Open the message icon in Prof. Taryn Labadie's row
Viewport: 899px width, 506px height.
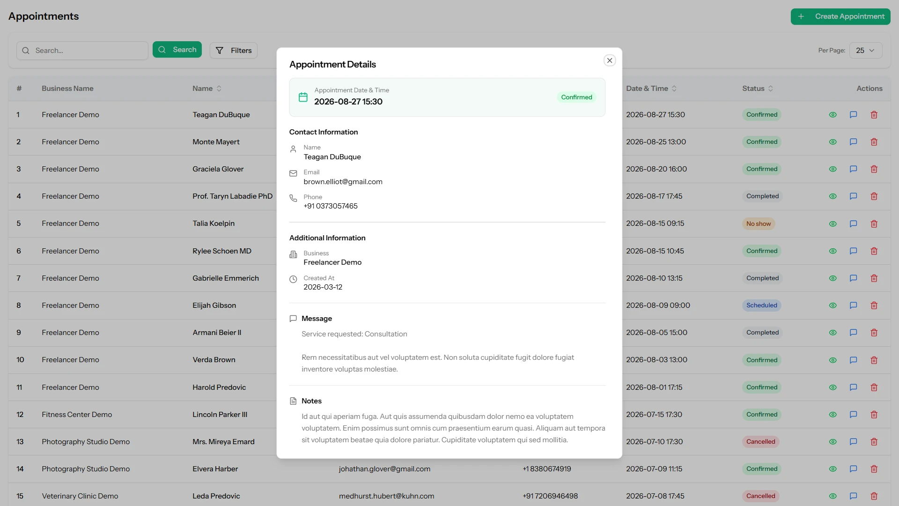pyautogui.click(x=853, y=196)
